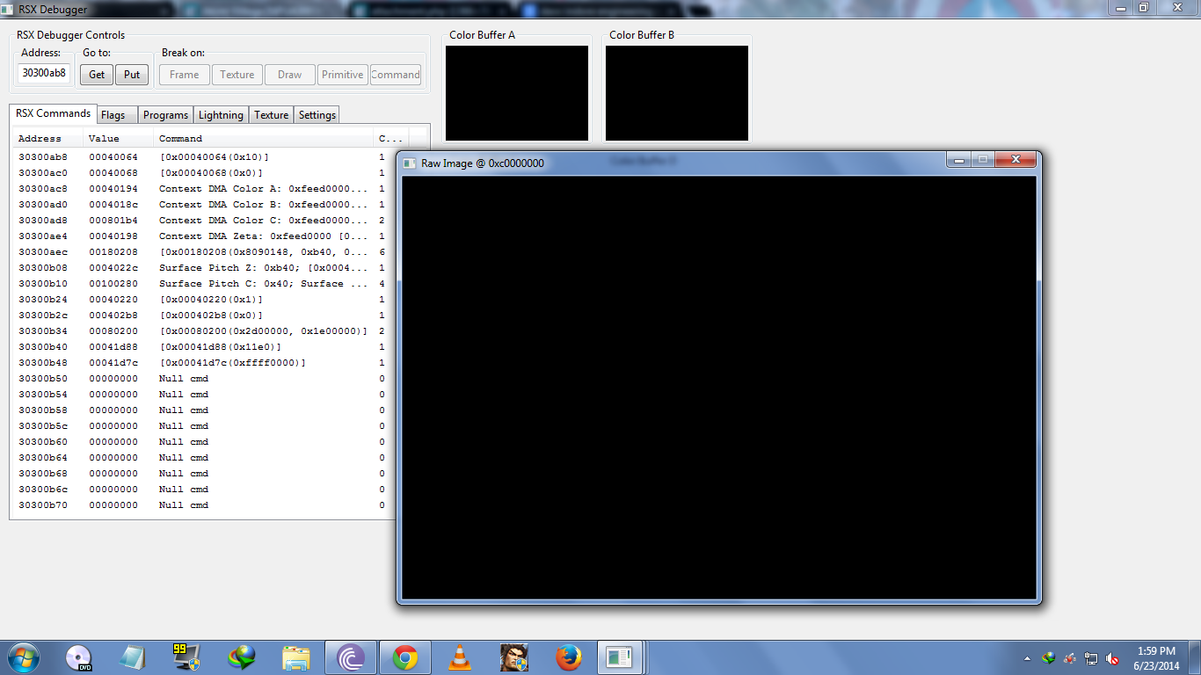The height and width of the screenshot is (675, 1201).
Task: Open VLC media player taskbar icon
Action: tap(460, 657)
